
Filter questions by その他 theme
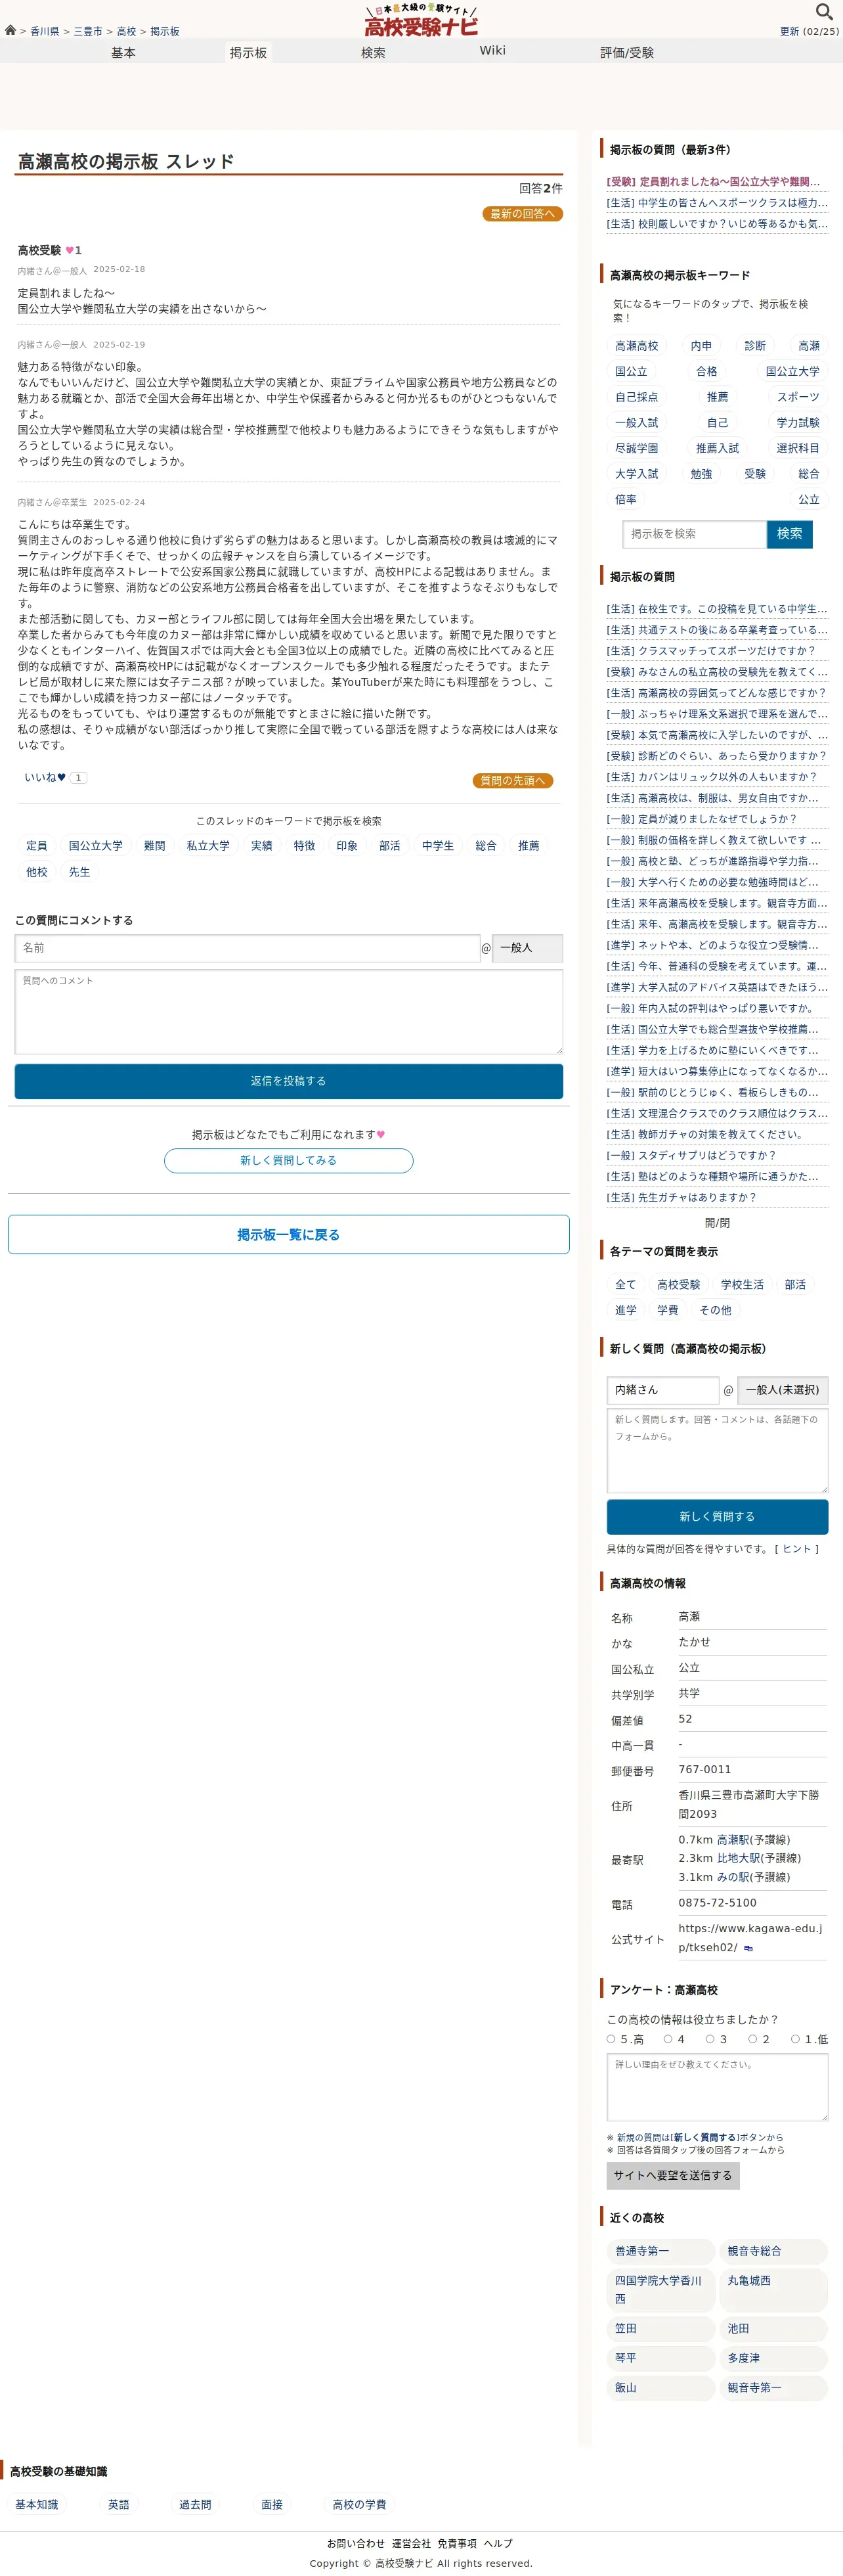point(715,1310)
